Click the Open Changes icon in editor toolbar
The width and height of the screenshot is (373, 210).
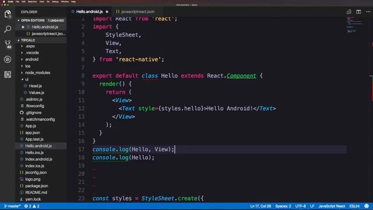click(349, 12)
